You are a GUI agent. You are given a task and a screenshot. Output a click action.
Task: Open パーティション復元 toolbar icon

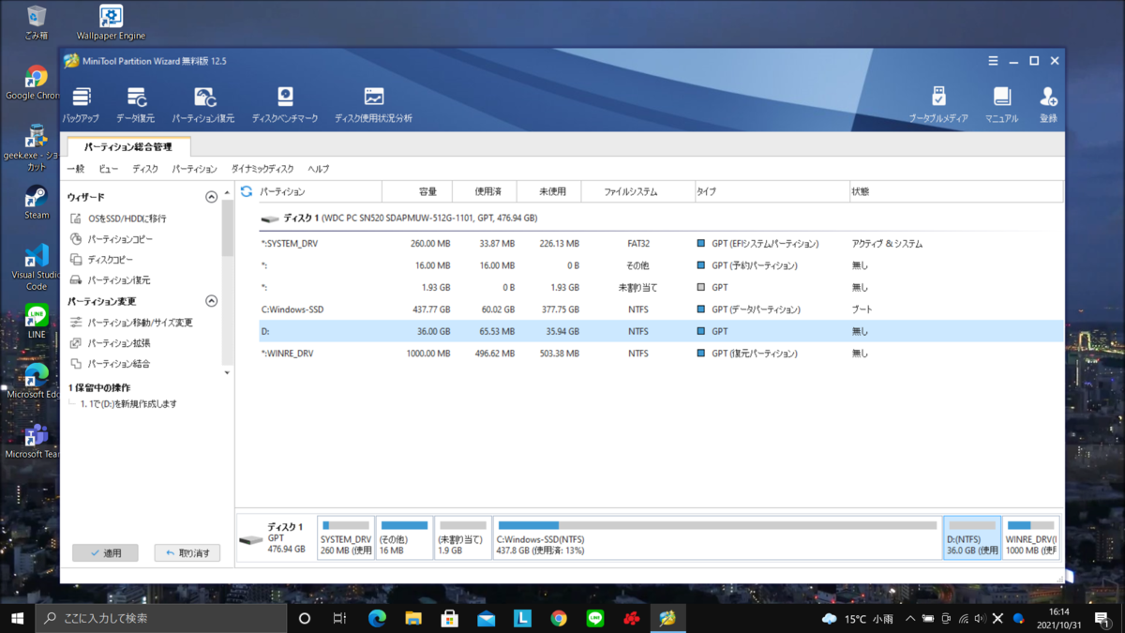pos(203,105)
